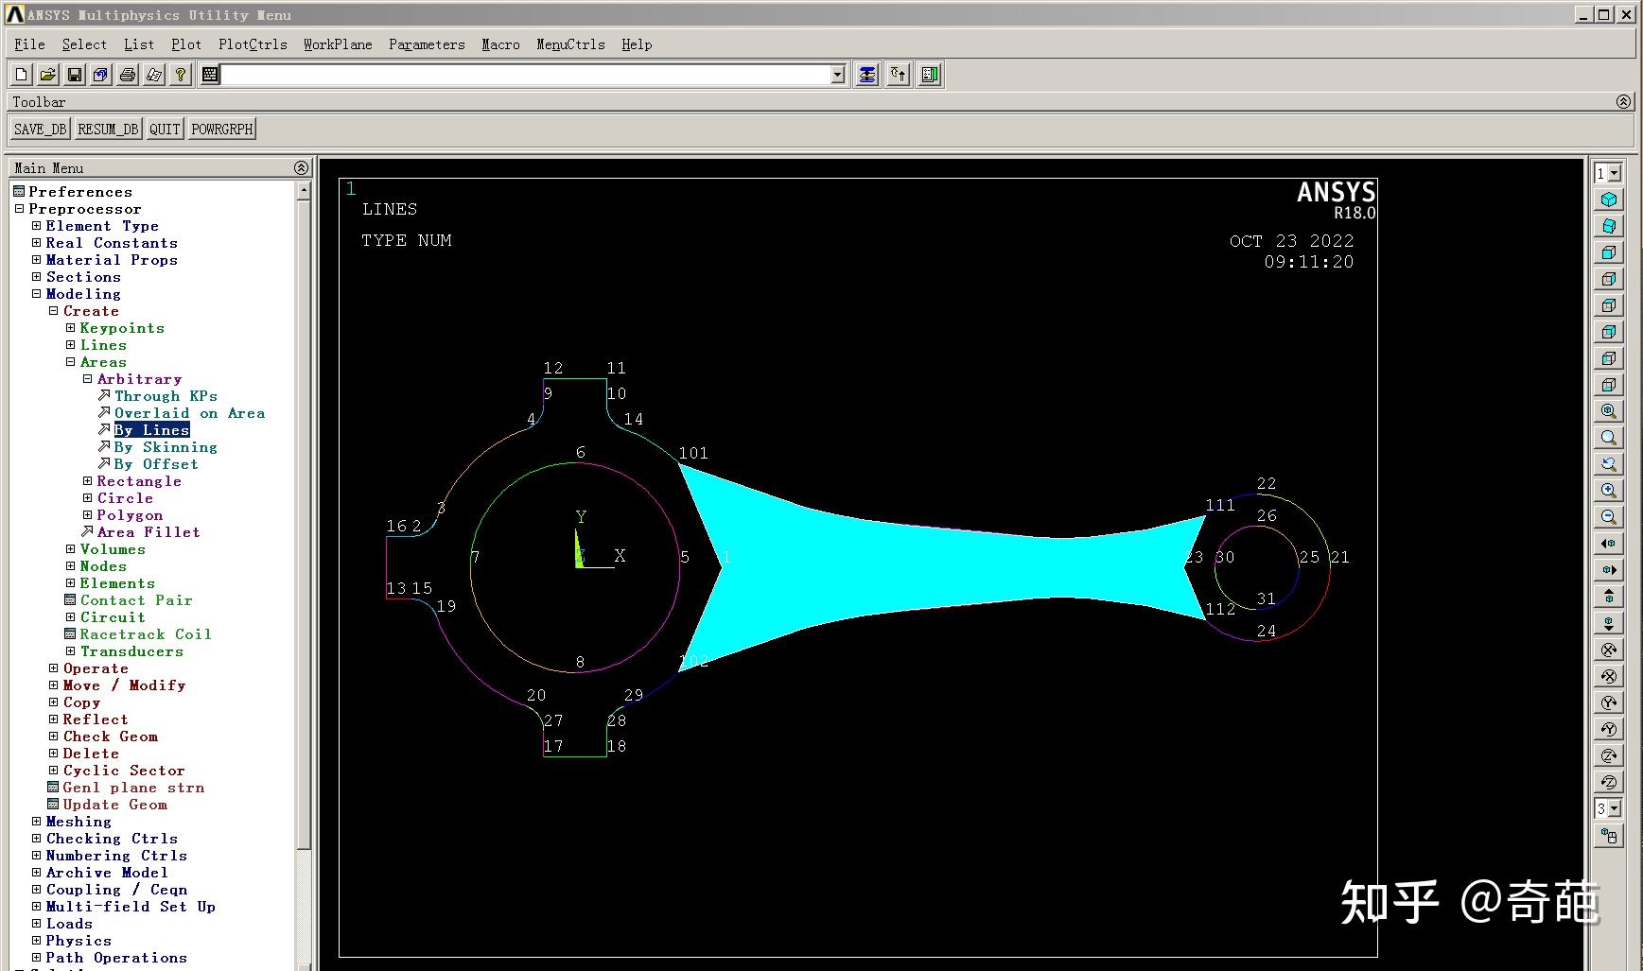This screenshot has height=971, width=1643.
Task: Click the Raise Hidden windows icon
Action: click(867, 75)
